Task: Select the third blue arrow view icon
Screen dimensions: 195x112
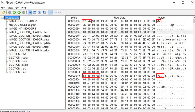Action: click(39, 12)
